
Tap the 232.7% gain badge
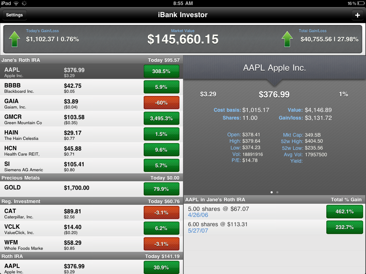tap(345, 227)
